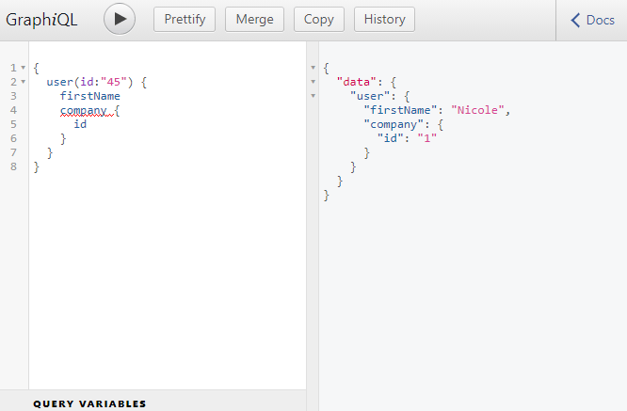Expand the Query Variables pane
This screenshot has height=411, width=627.
[89, 403]
